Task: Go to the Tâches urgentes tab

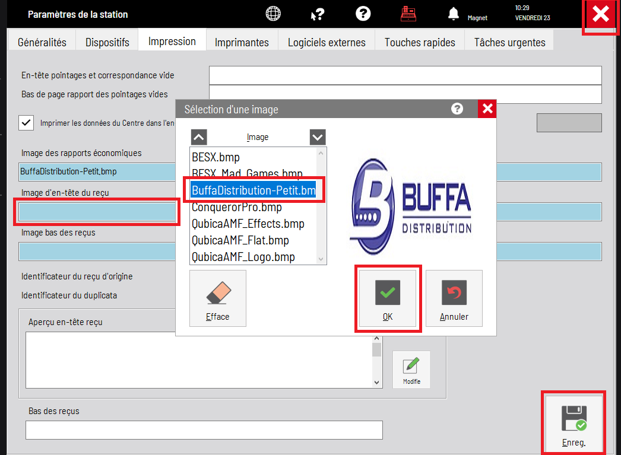Action: coord(510,42)
